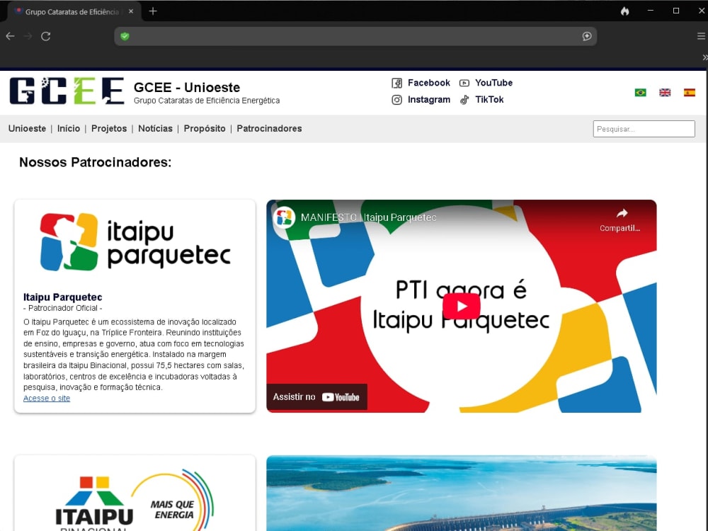Click the Itaipu Parquetec sponsor heading

click(x=63, y=297)
